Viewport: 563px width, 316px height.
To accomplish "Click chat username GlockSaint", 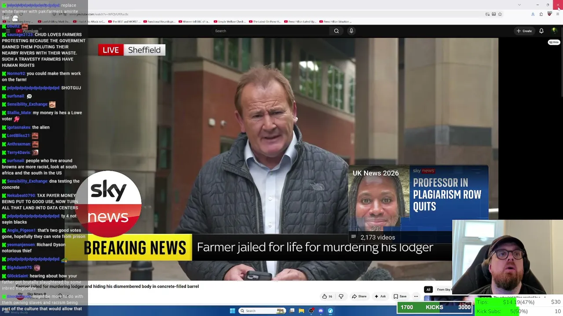I will click(x=17, y=276).
